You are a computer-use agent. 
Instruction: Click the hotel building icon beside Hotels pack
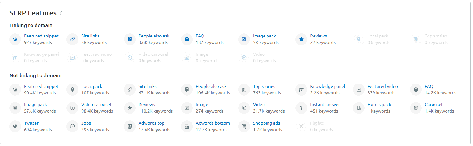(358, 108)
